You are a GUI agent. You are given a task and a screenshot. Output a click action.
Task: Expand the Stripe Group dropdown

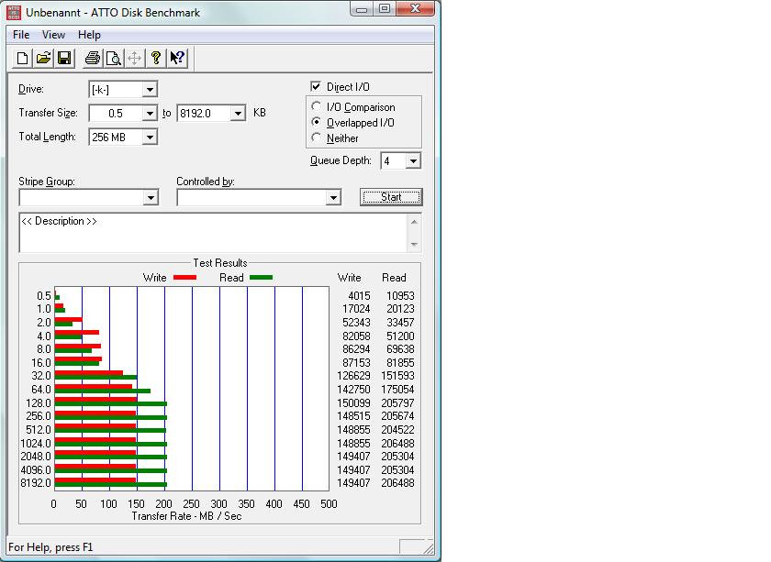pyautogui.click(x=151, y=197)
